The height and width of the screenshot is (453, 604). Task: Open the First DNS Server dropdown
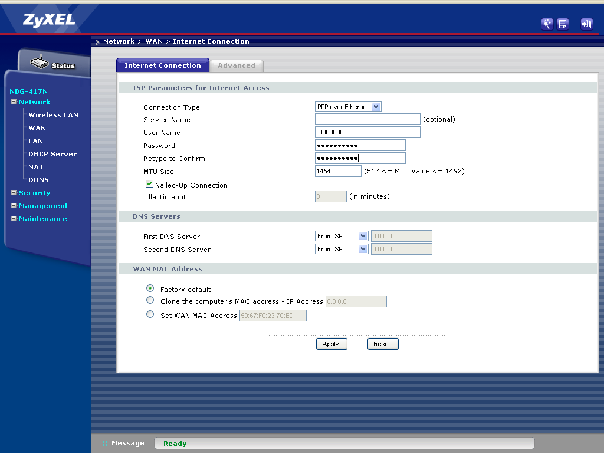[342, 236]
